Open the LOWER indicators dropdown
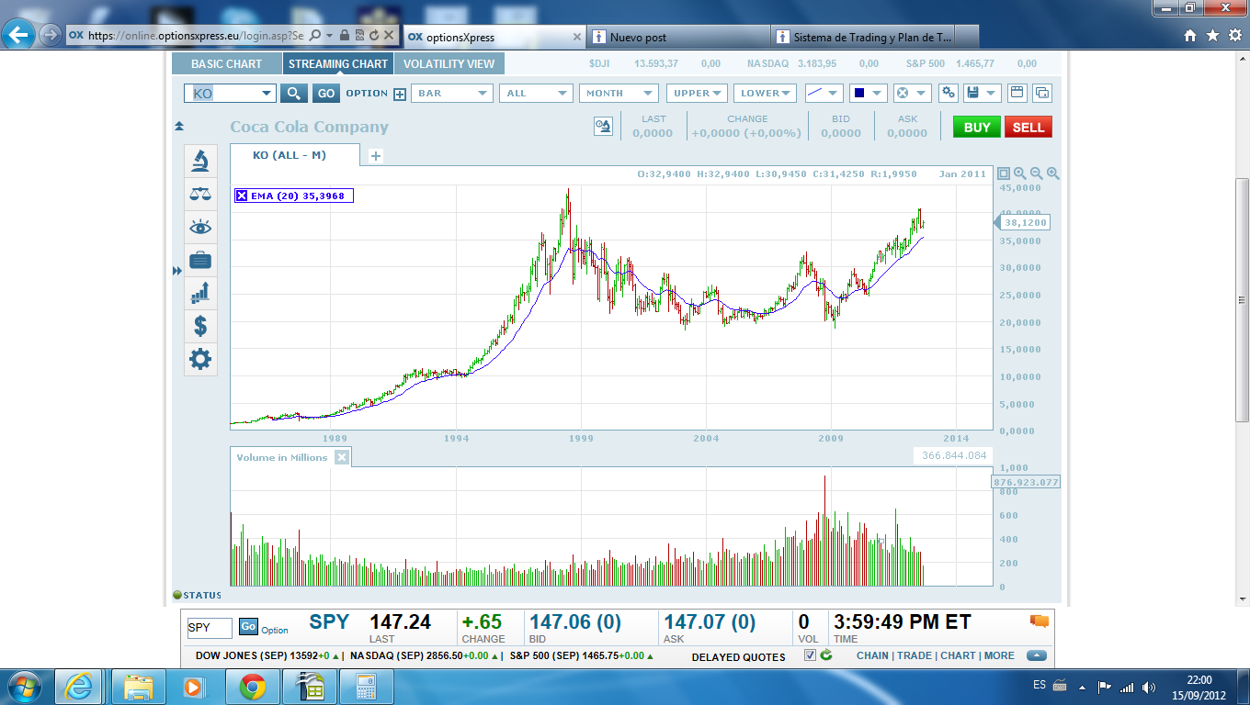 (765, 93)
